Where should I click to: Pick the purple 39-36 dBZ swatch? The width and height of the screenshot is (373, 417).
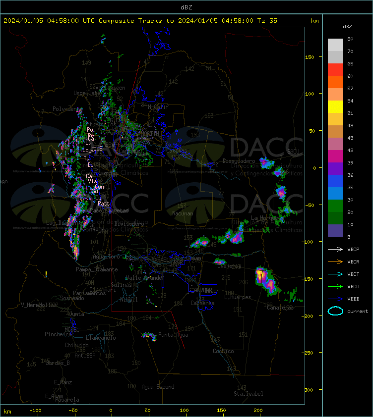click(335, 168)
